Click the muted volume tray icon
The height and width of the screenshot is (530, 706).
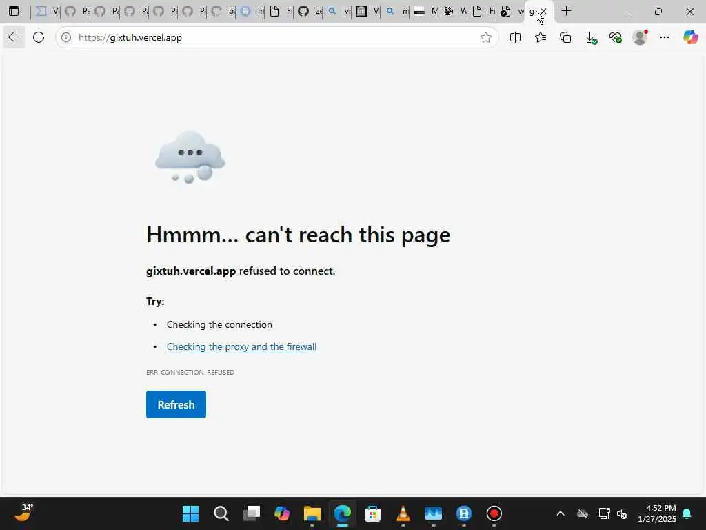(623, 513)
